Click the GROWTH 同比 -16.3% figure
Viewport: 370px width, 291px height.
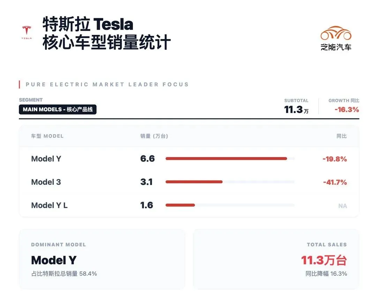pyautogui.click(x=346, y=109)
